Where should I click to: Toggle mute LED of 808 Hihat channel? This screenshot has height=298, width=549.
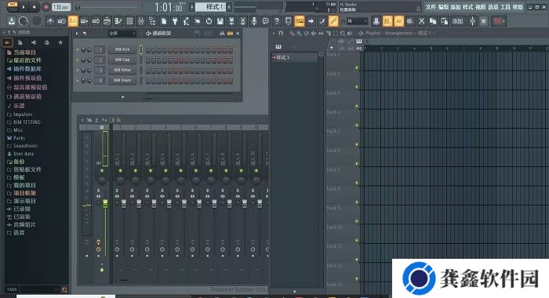coord(78,71)
